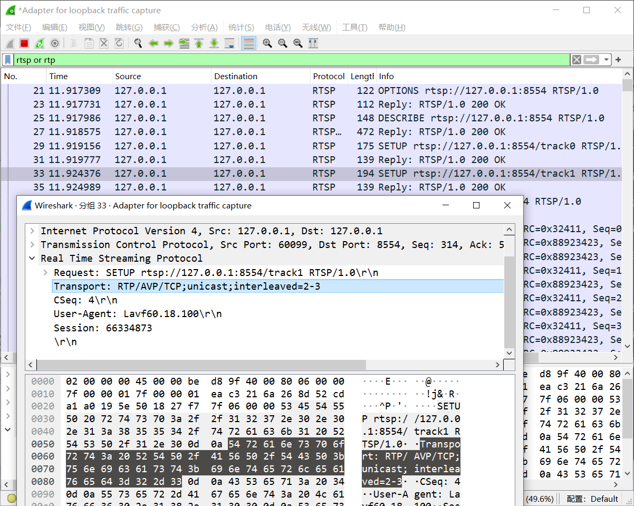Viewport: 634px width, 506px height.
Task: Open the 编辑(E) menu
Action: pos(55,27)
